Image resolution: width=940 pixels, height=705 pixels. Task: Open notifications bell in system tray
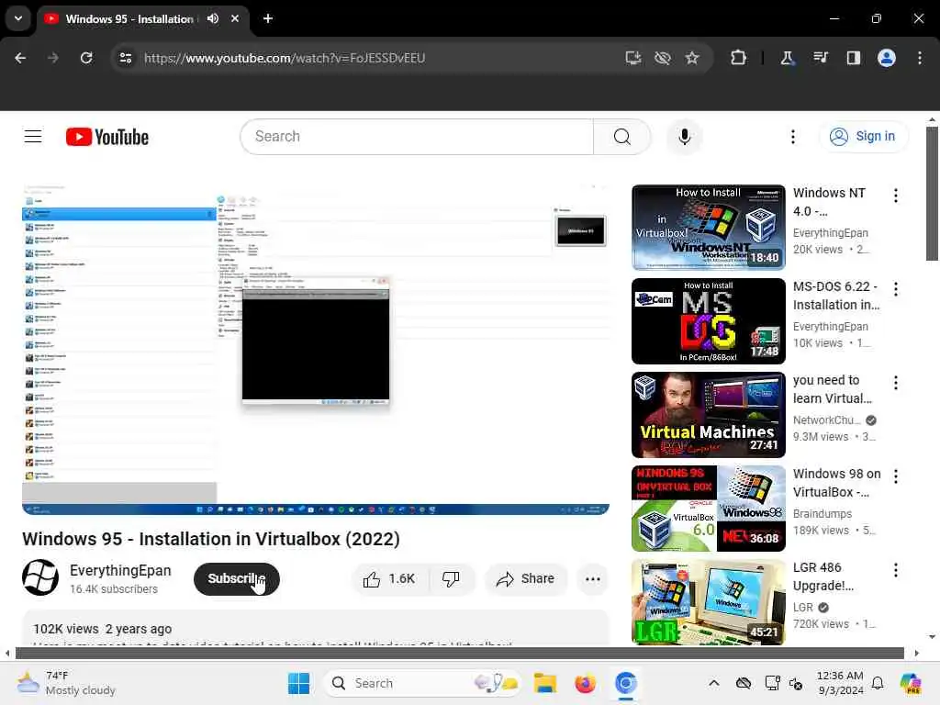tap(878, 683)
